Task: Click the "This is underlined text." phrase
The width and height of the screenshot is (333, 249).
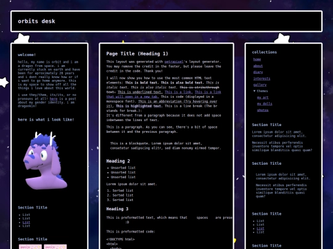Action: coord(140,92)
